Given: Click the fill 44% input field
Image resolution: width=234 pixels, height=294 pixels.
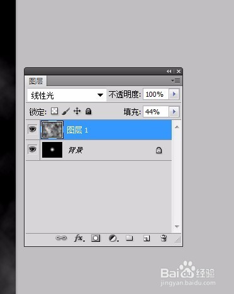Looking at the screenshot, I should coord(156,112).
